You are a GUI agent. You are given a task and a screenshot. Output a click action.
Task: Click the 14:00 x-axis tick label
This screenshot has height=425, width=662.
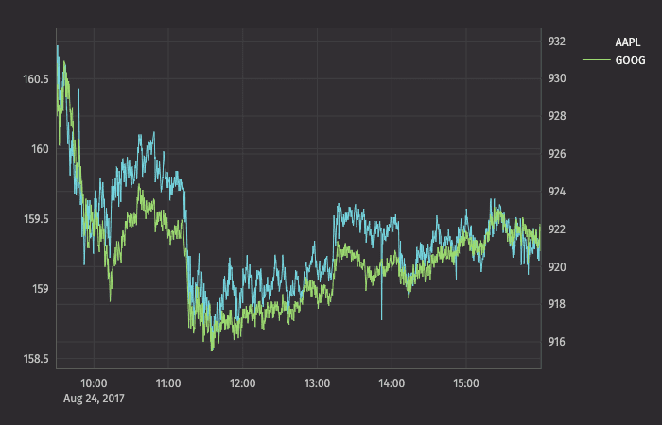(392, 384)
